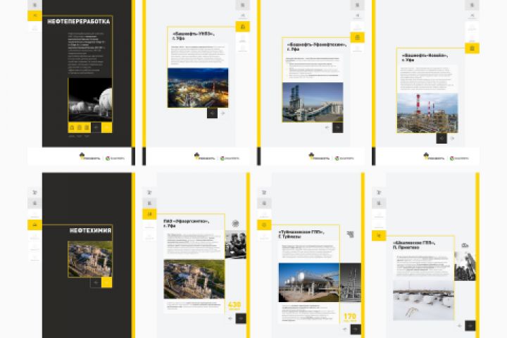Click the dark forward arrow on the Башнефть-Уфанефтехим screen
Image resolution: width=507 pixels, height=338 pixels.
pos(337,127)
